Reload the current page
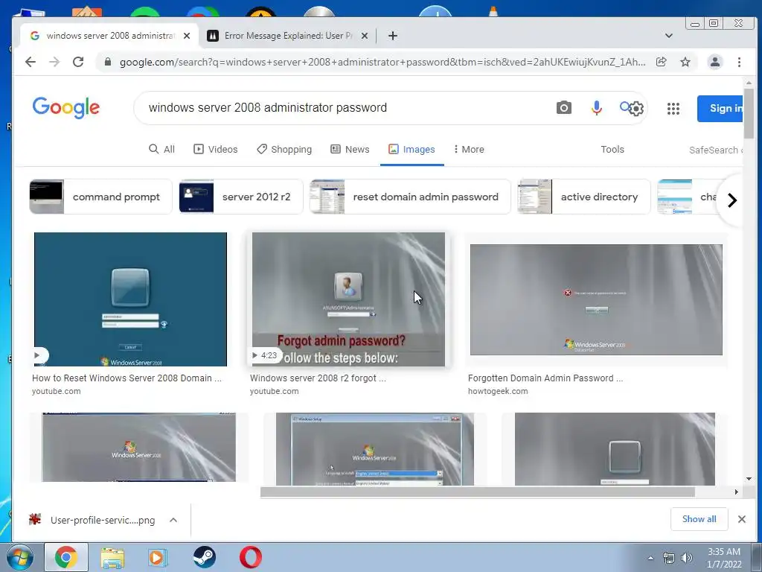The height and width of the screenshot is (572, 762). (77, 62)
